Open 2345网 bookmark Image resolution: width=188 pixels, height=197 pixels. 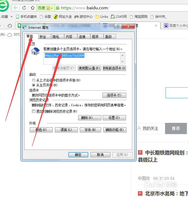pos(119,17)
